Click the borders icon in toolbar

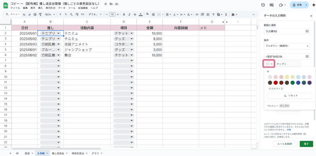pos(153,15)
